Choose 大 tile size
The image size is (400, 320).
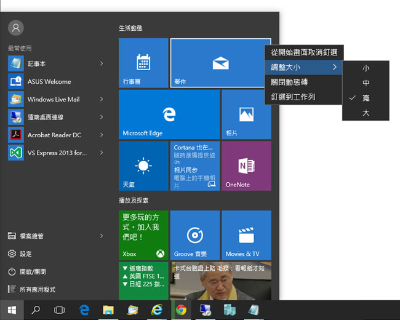[366, 113]
